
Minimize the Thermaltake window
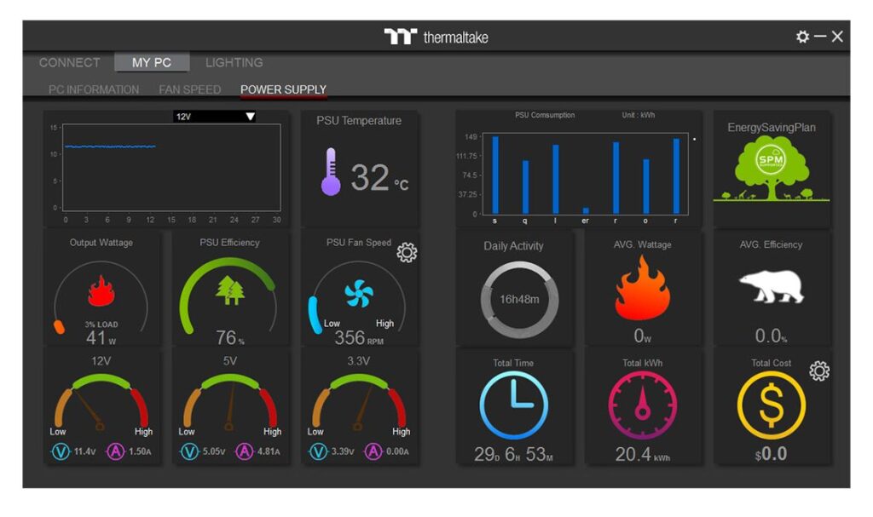click(x=820, y=36)
